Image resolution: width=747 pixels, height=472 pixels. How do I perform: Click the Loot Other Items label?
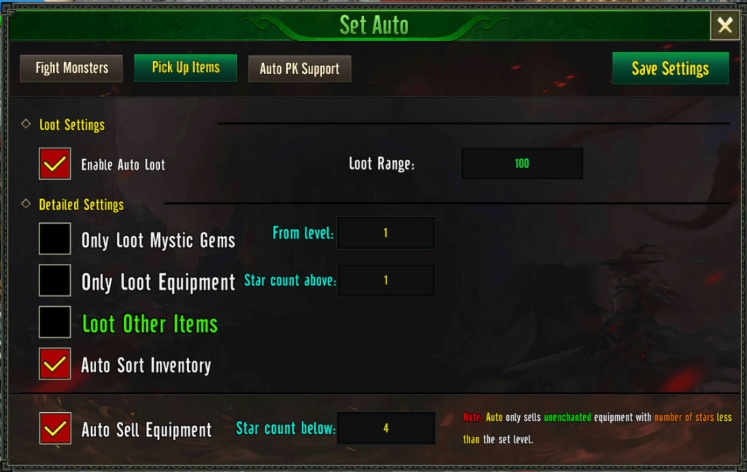click(150, 324)
